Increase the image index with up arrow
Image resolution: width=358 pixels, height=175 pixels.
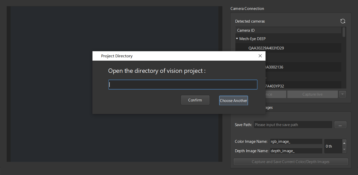[x=344, y=143]
